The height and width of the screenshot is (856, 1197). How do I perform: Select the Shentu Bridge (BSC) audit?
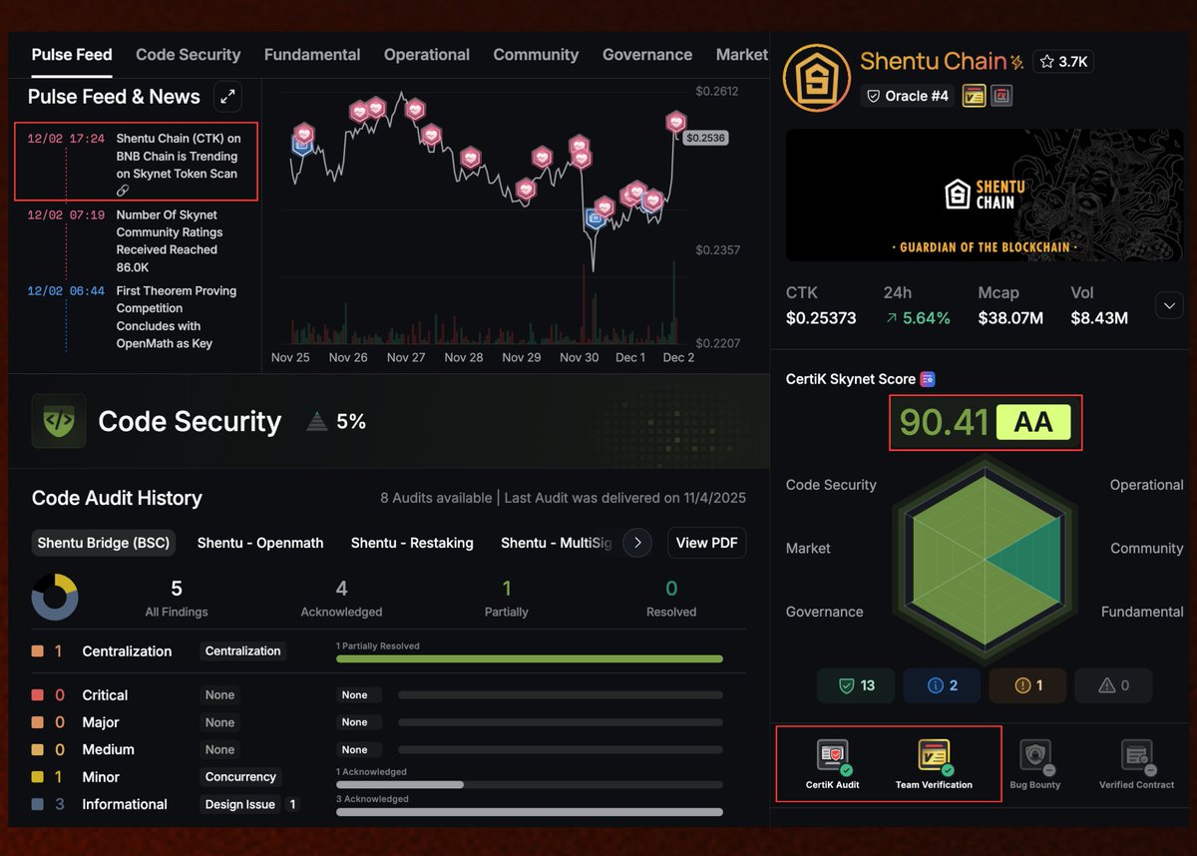point(105,543)
